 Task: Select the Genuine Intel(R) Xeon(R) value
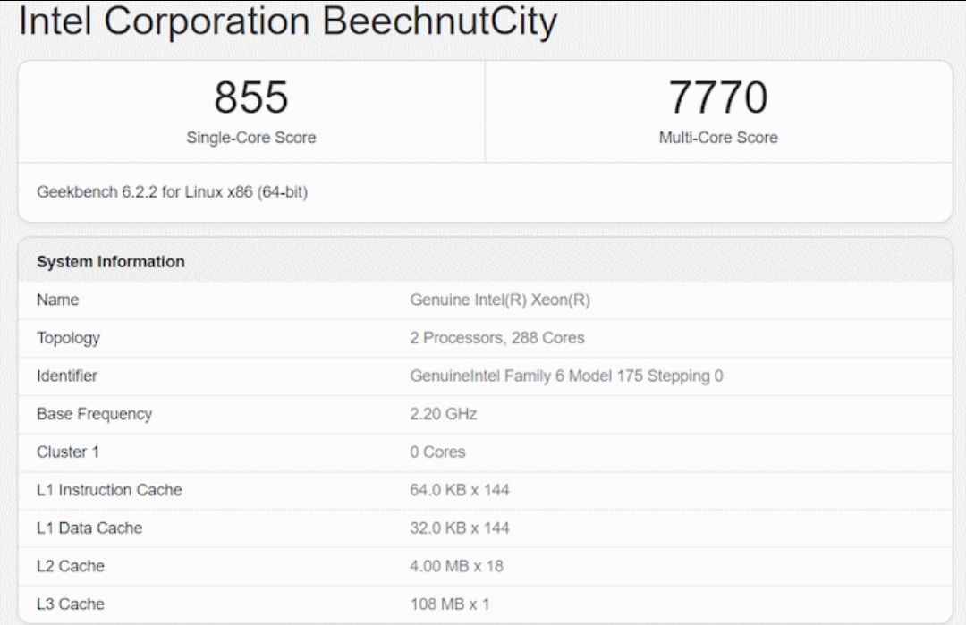500,300
